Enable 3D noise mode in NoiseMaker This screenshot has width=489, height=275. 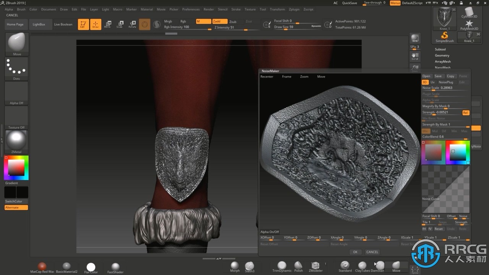tap(424, 82)
